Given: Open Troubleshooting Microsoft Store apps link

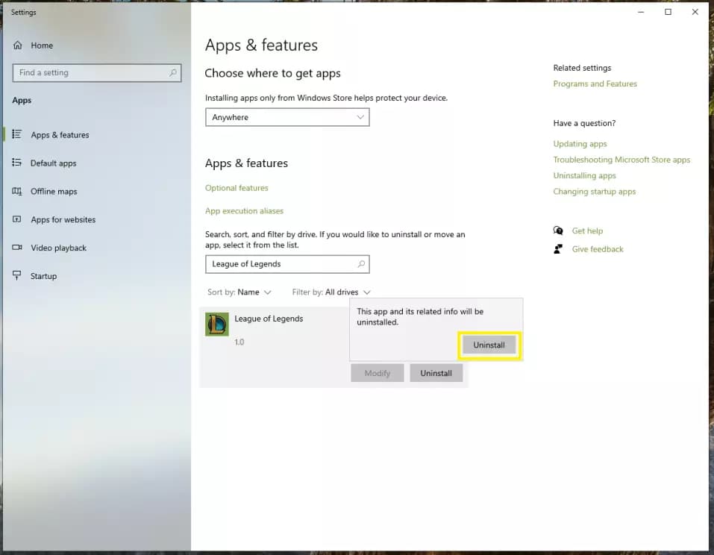Looking at the screenshot, I should pyautogui.click(x=621, y=160).
